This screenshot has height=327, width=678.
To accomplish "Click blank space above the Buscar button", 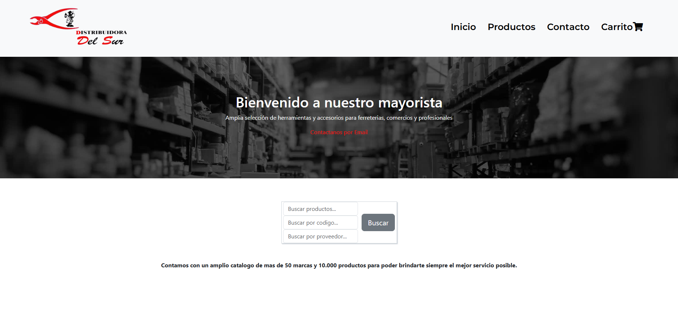I will pyautogui.click(x=378, y=208).
